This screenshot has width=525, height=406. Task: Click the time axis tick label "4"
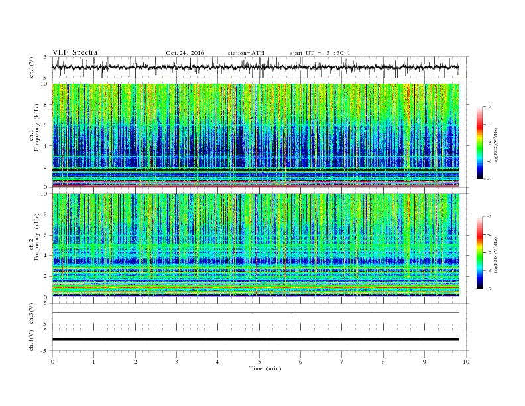(x=217, y=362)
